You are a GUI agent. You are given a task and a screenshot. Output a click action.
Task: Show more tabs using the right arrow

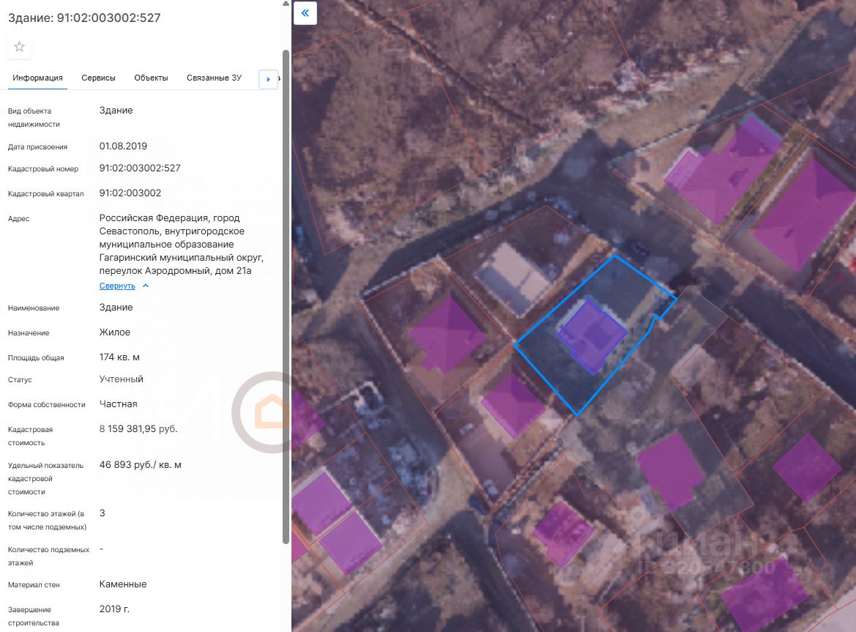tap(268, 79)
